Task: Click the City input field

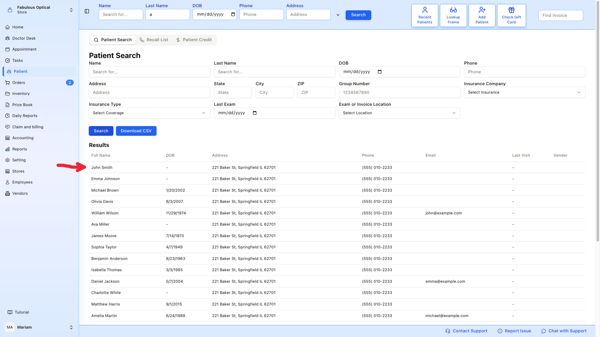Action: click(274, 92)
